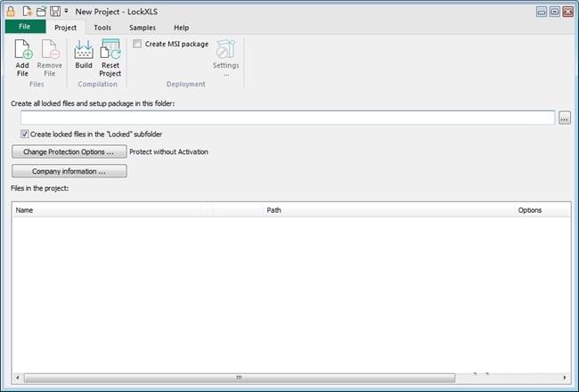Build the project

84,54
